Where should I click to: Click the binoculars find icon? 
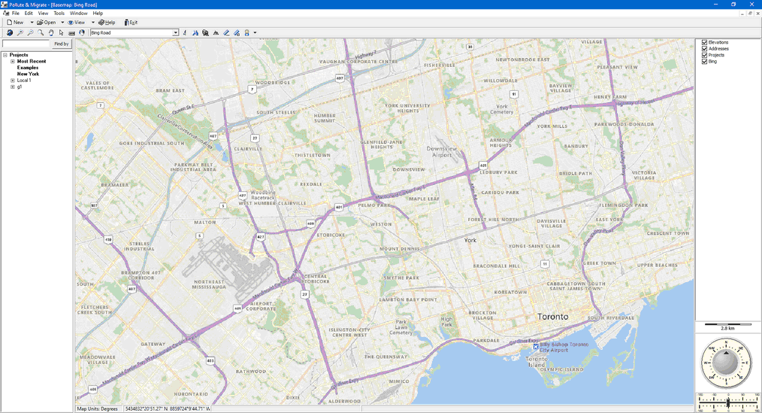coord(205,33)
